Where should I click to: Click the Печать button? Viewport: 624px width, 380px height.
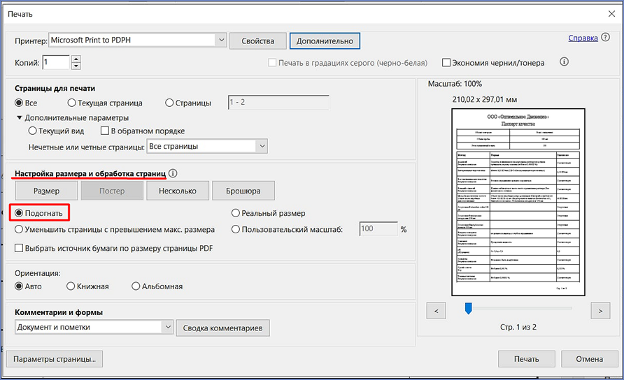(527, 359)
